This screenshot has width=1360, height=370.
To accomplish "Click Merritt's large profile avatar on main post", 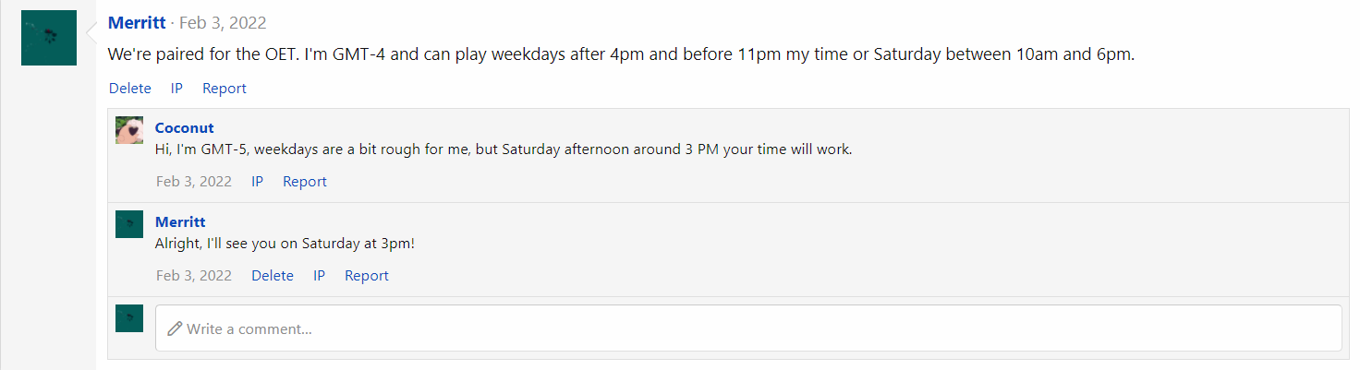I will point(48,38).
